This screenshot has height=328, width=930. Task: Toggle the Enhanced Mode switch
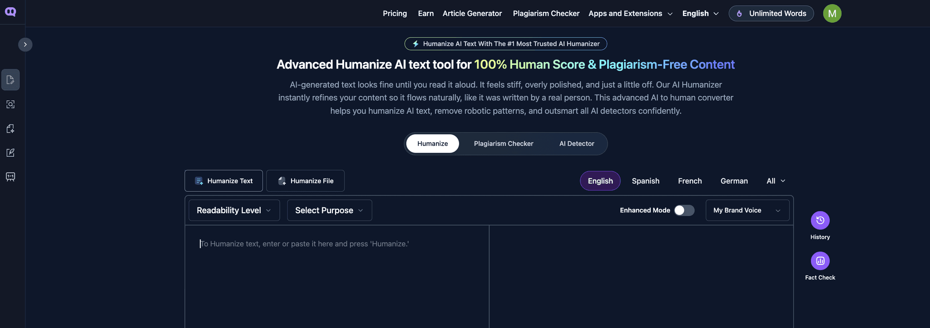tap(684, 211)
